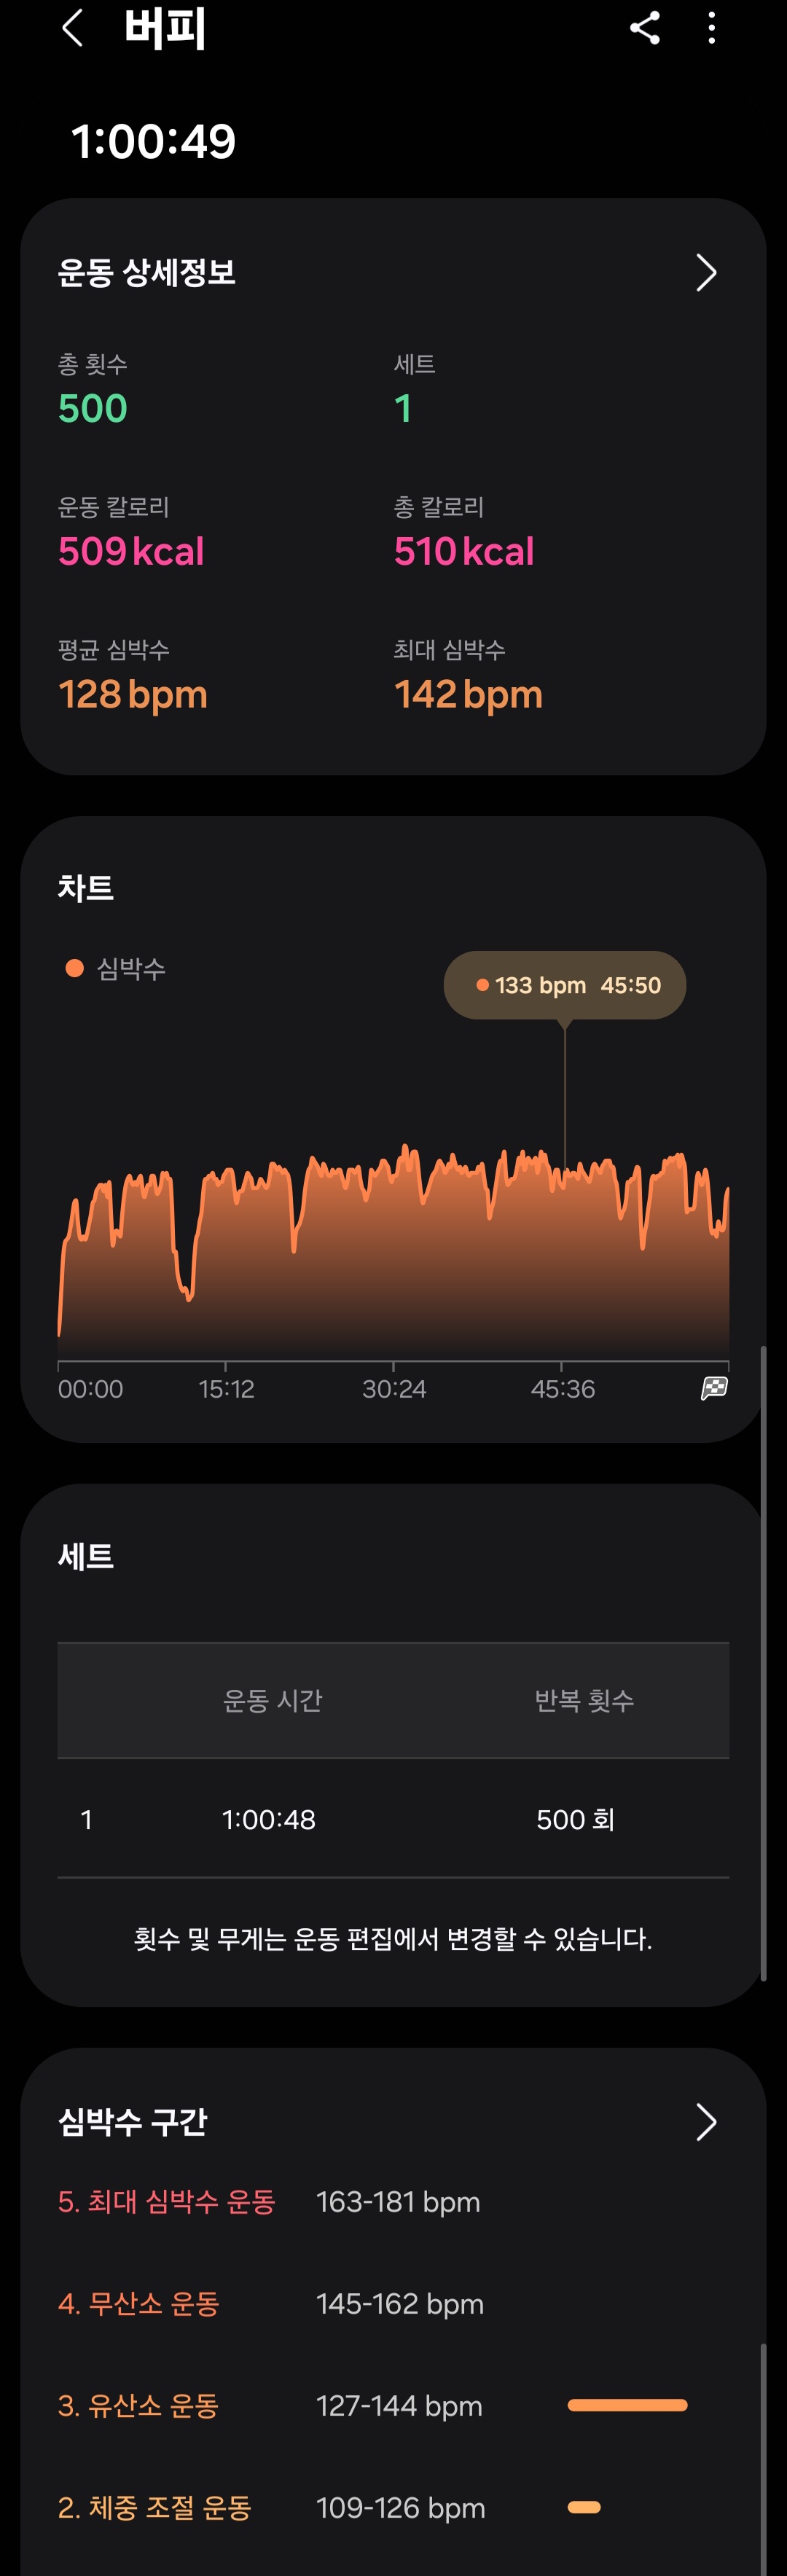Expand 운동 상세정보 with the chevron
Image resolution: width=787 pixels, height=2576 pixels.
[x=706, y=272]
